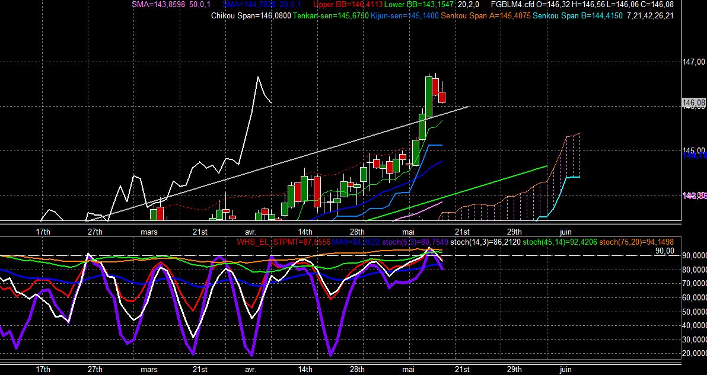Select the Kijun-sen=145,1400 legend label
The width and height of the screenshot is (707, 375).
click(x=405, y=16)
